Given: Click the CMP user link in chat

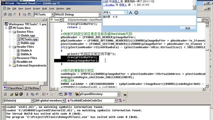Looking at the screenshot, I should point(106,1).
